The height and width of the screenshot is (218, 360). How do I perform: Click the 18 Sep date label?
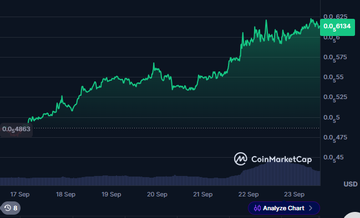(65, 194)
